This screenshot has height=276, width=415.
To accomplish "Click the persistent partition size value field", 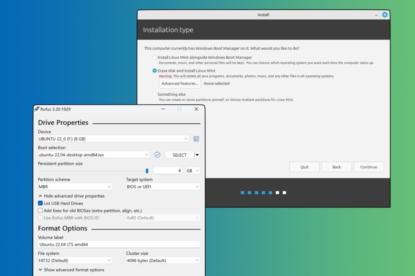I will click(168, 171).
